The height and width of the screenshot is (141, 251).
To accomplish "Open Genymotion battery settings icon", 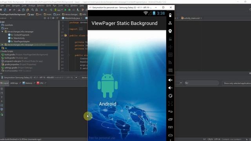I will click(170, 15).
